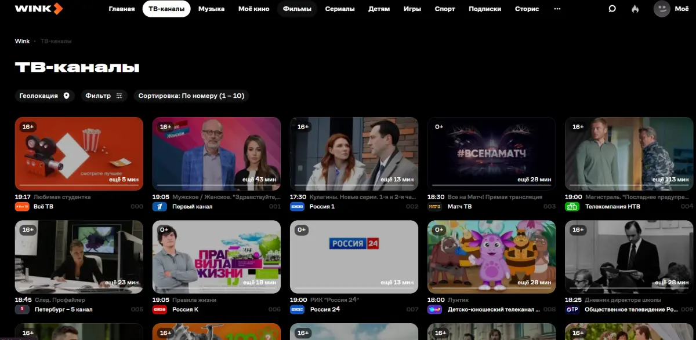Open the Геолокация location selector

[45, 96]
